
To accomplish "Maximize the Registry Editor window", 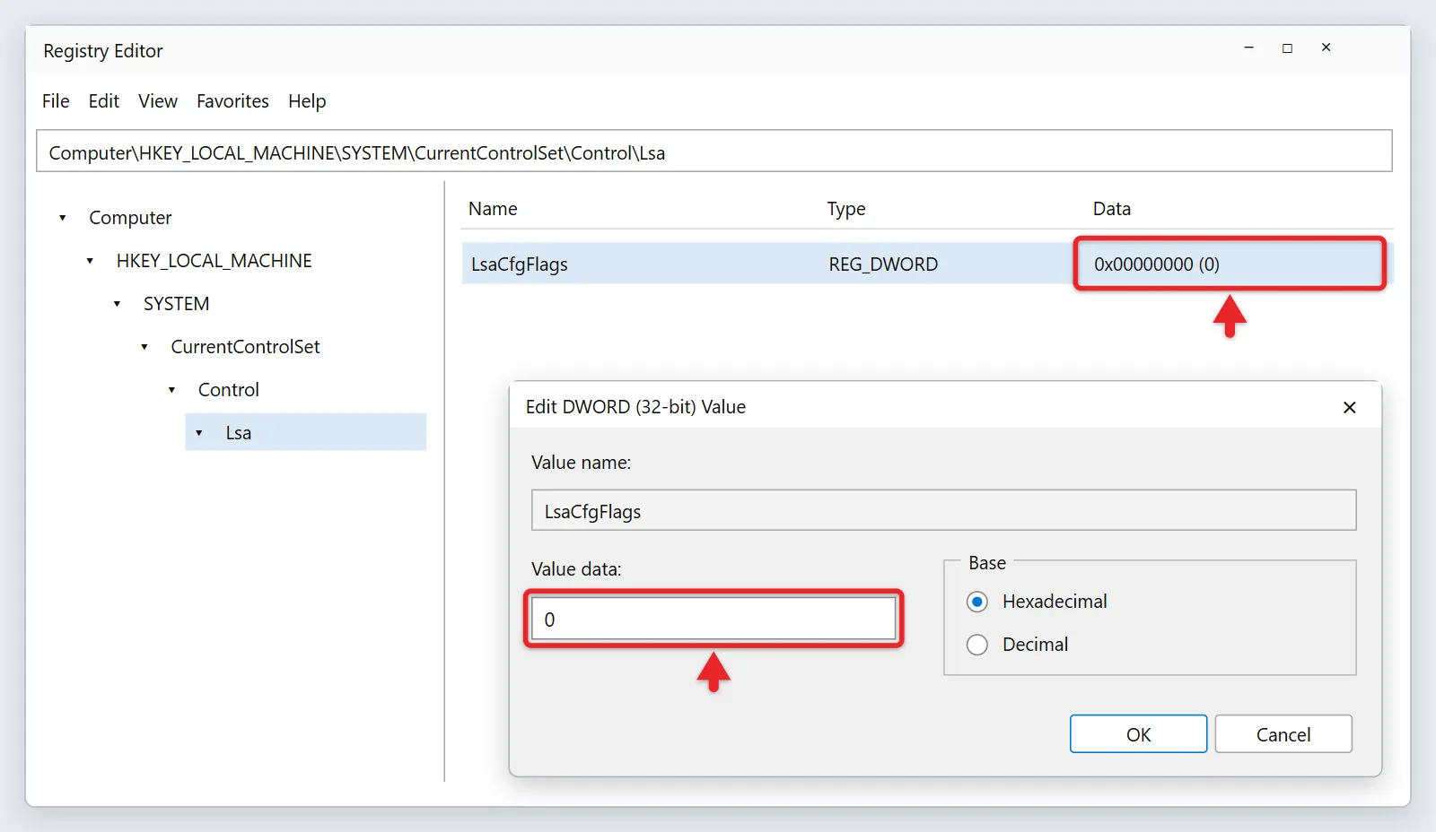I will coord(1287,48).
